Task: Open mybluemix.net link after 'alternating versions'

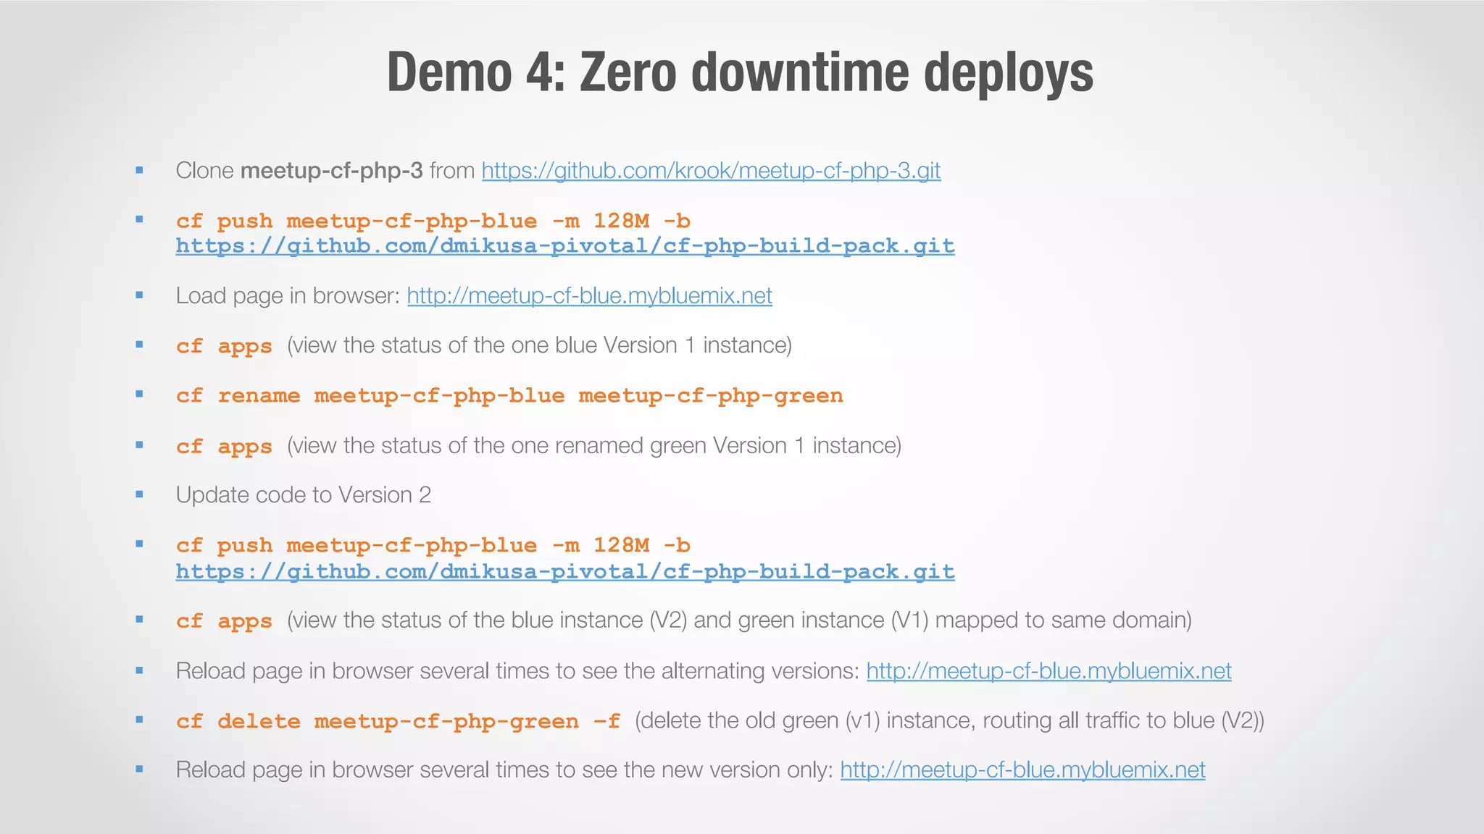Action: (x=1049, y=671)
